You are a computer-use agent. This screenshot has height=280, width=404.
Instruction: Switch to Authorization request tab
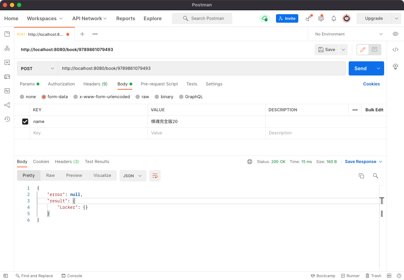click(61, 84)
